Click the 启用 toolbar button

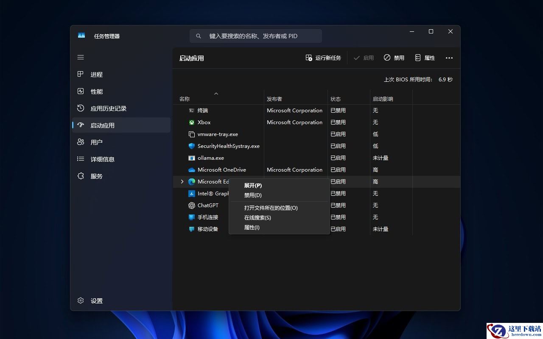coord(364,58)
